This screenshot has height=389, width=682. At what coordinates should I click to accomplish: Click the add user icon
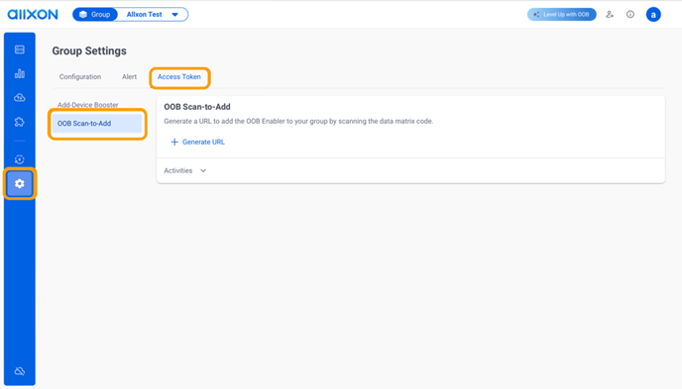point(610,14)
